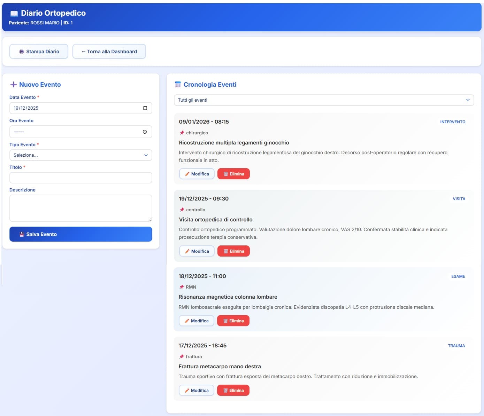
Task: Click the pin icon next to RMN tag
Action: (x=182, y=287)
